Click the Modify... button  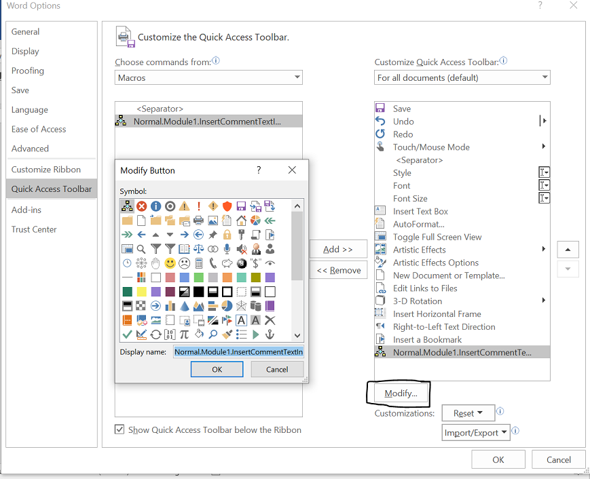tap(401, 394)
